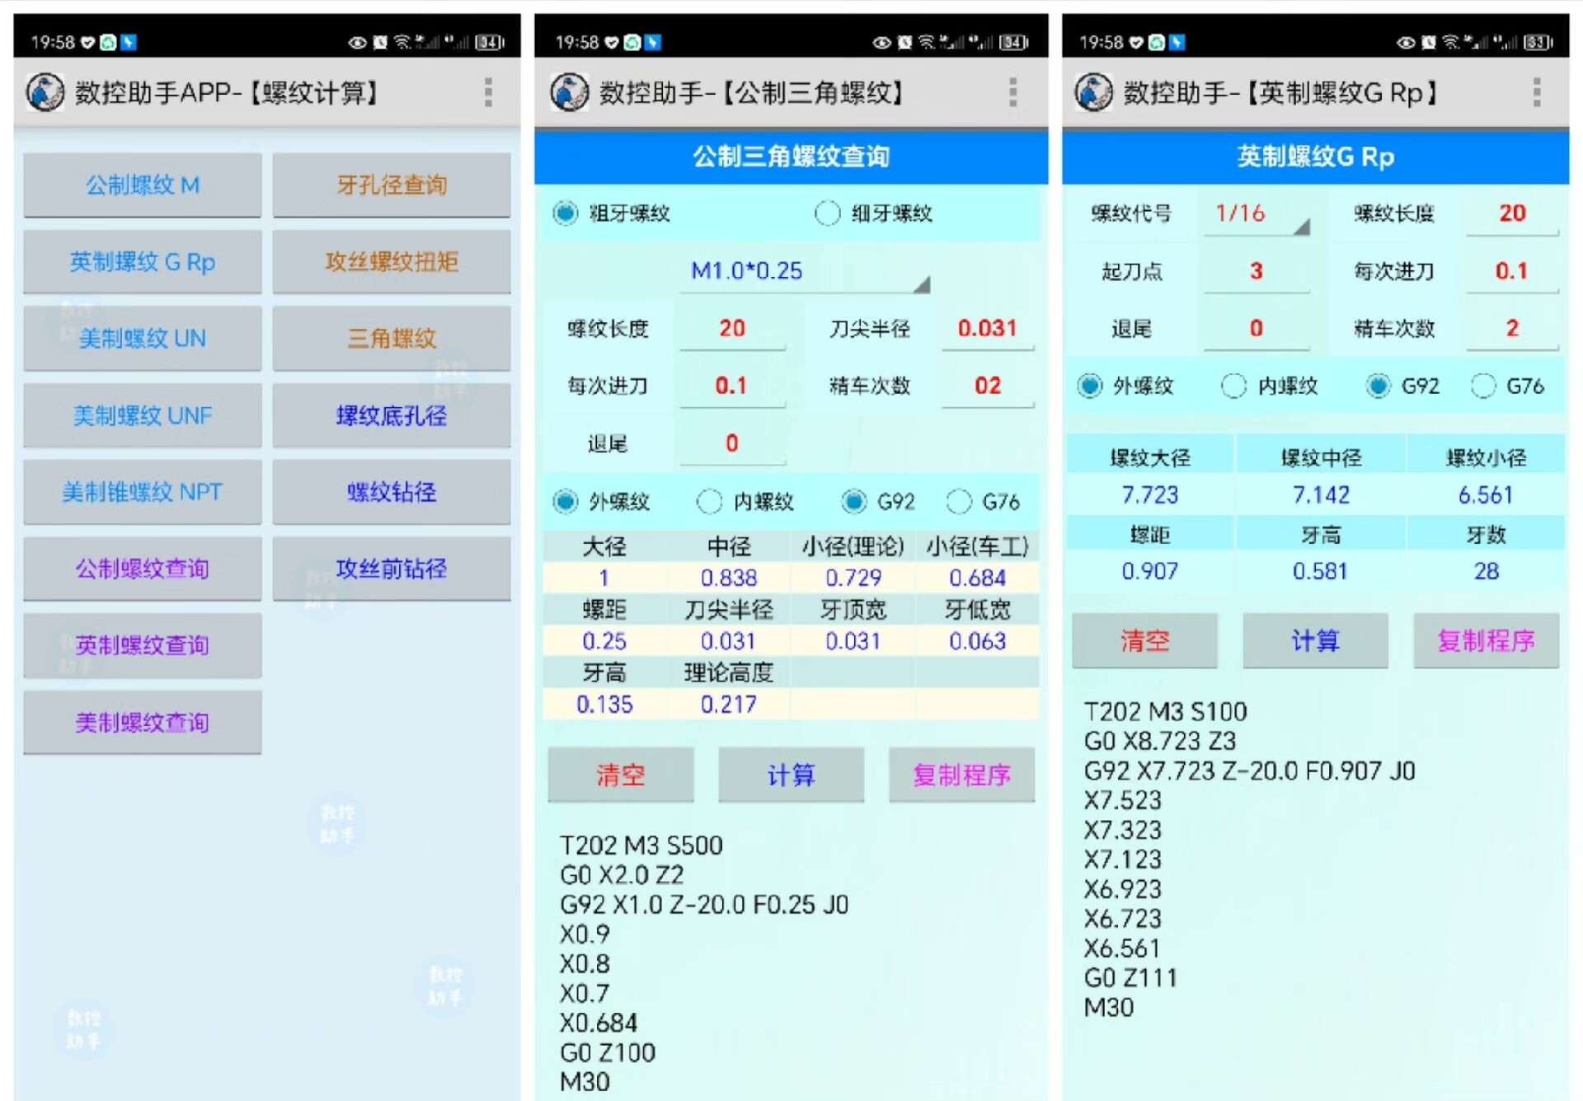The height and width of the screenshot is (1101, 1583).
Task: Select 细牙螺纹 radio option
Action: (828, 213)
